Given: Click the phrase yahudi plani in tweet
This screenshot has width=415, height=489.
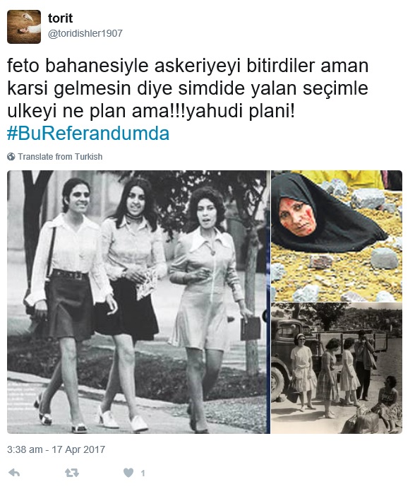Looking at the screenshot, I should pyautogui.click(x=240, y=111).
